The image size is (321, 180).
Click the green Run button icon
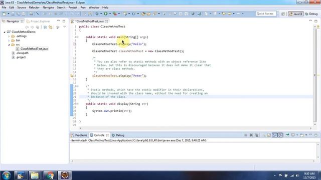pyautogui.click(x=106, y=13)
